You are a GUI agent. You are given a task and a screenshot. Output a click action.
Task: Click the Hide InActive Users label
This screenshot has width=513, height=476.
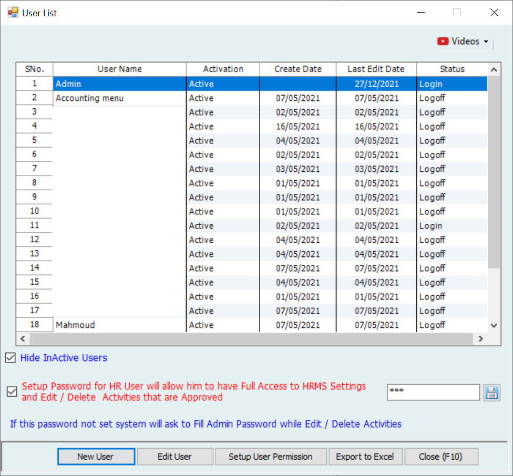pos(64,358)
